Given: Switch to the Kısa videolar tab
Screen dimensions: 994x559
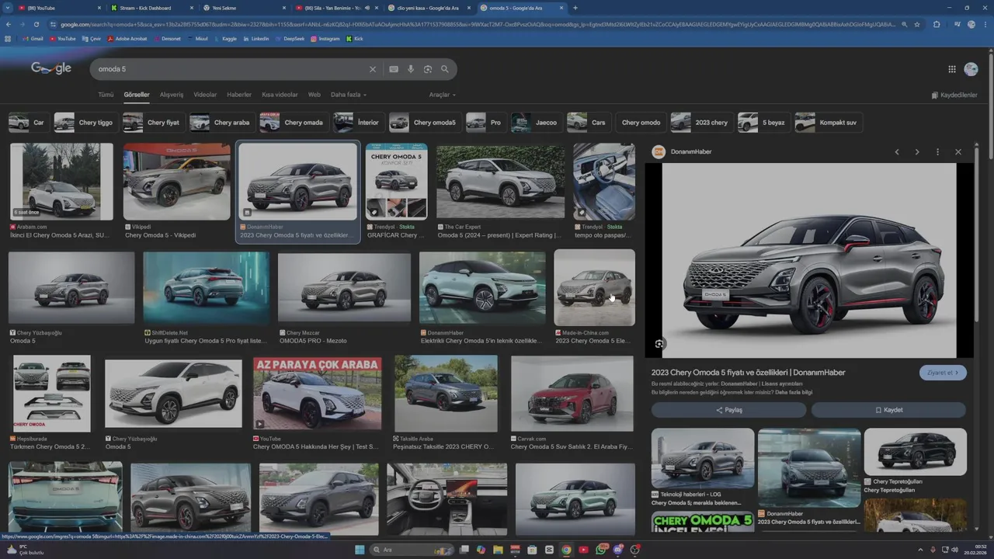Looking at the screenshot, I should pyautogui.click(x=280, y=95).
